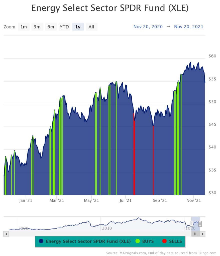This screenshot has width=220, height=256.
Task: Select the 6m zoom option
Action: pyautogui.click(x=51, y=27)
